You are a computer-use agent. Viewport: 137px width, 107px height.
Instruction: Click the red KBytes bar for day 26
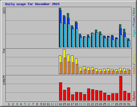pos(109,98)
